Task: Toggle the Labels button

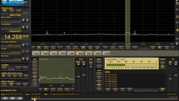Action: click(68, 48)
